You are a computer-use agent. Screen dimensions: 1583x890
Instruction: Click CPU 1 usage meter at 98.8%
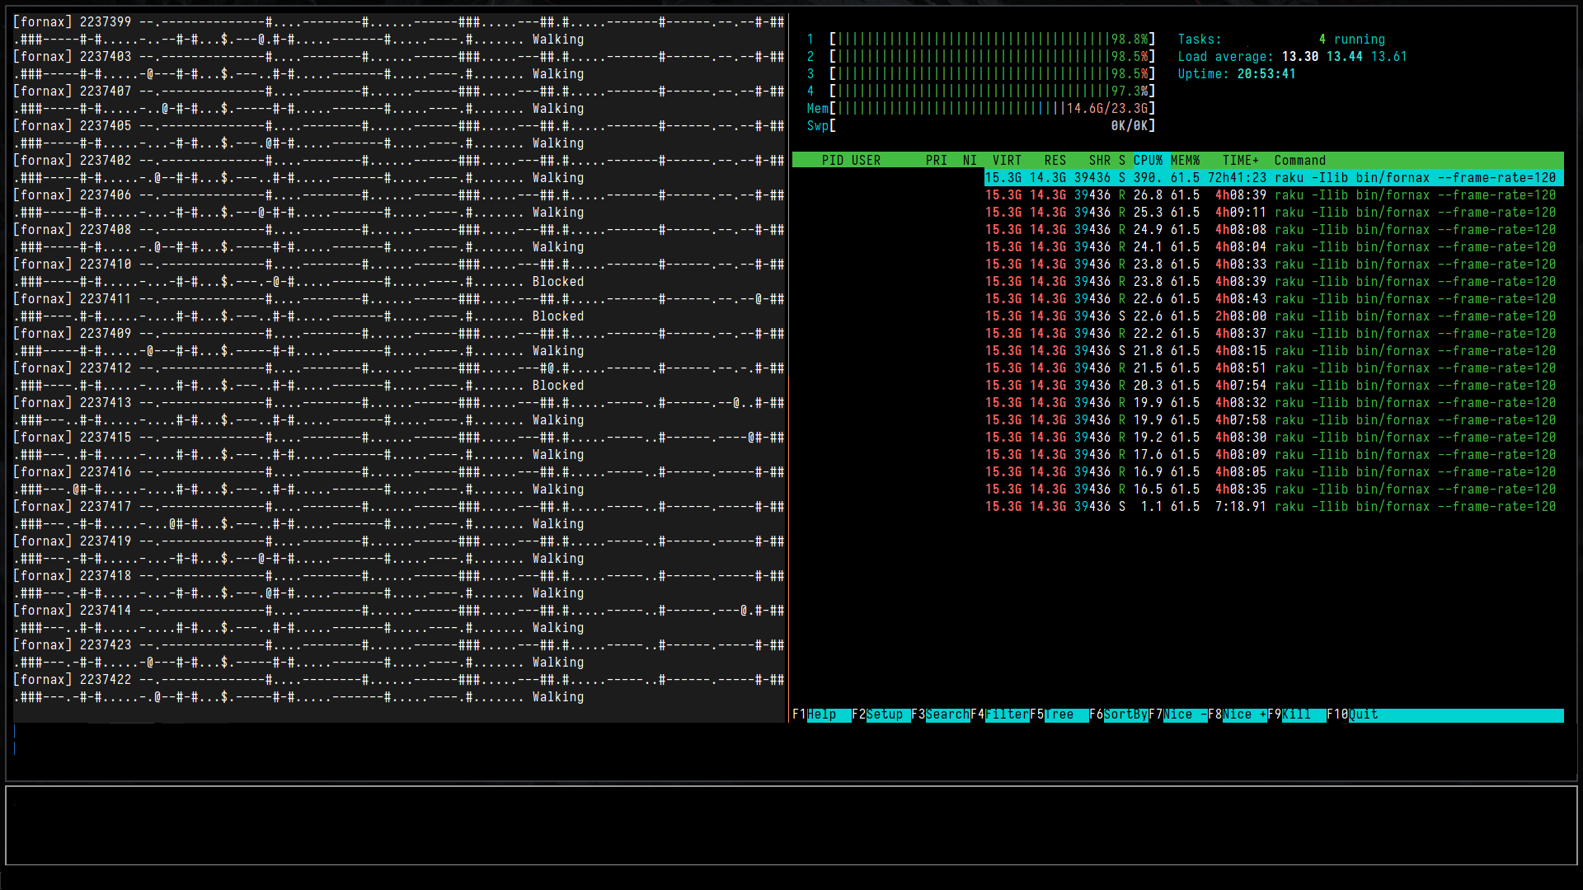pyautogui.click(x=981, y=40)
